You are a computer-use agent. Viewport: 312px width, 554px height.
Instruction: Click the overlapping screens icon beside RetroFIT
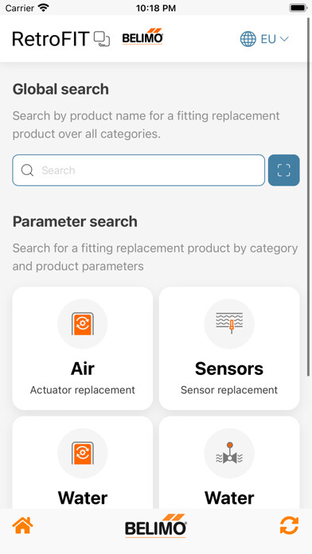click(102, 39)
